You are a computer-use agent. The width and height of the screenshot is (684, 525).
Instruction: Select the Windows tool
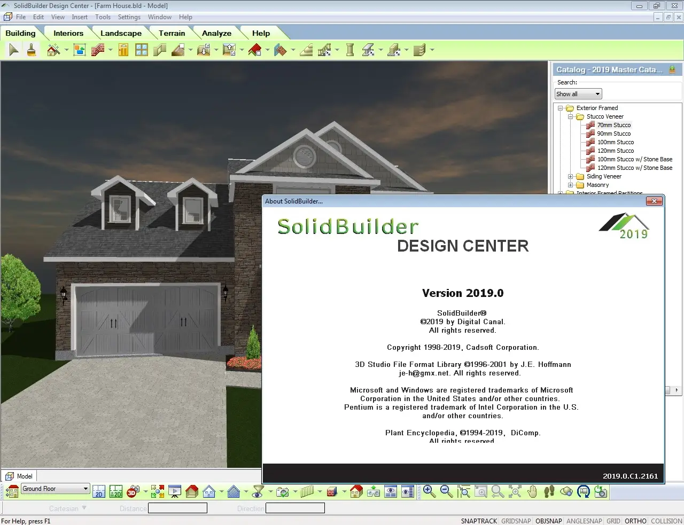tap(142, 50)
